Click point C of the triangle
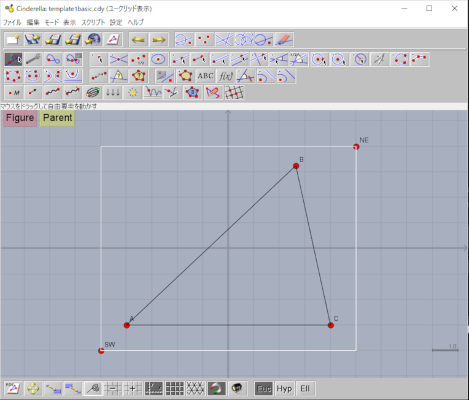 pyautogui.click(x=330, y=325)
